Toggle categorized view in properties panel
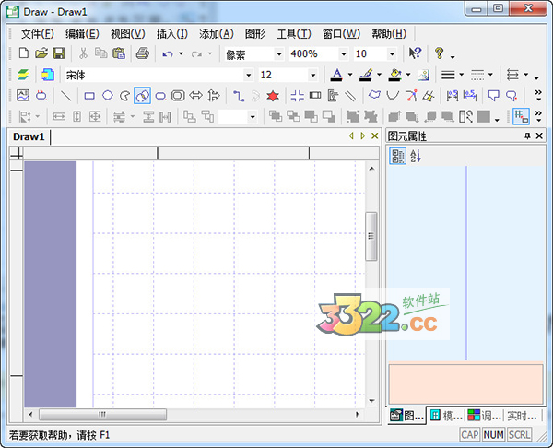The height and width of the screenshot is (448, 553). point(398,157)
